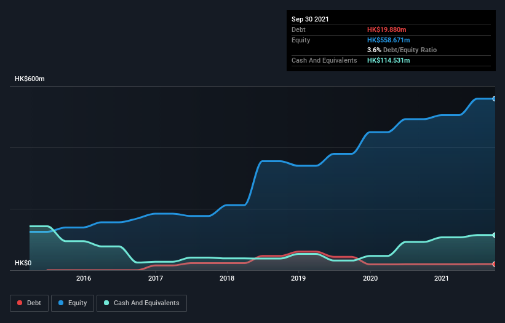Click the Sep 30 2021 tooltip date

(310, 19)
